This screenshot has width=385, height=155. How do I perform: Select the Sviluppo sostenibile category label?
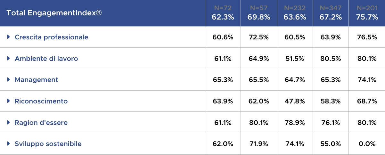click(x=48, y=144)
